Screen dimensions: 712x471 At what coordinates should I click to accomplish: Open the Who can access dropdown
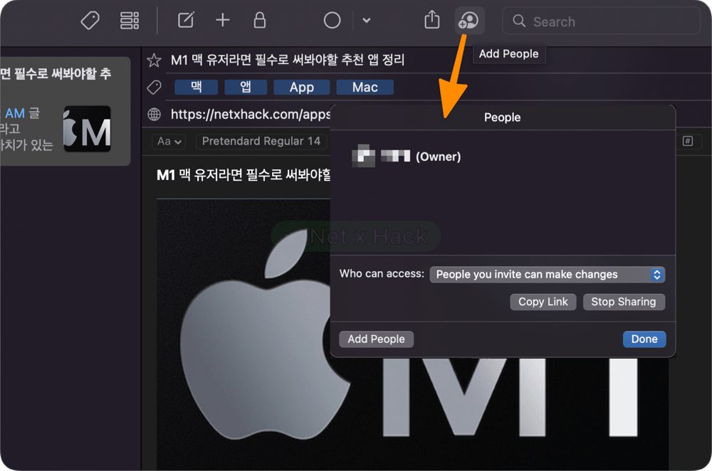tap(547, 275)
